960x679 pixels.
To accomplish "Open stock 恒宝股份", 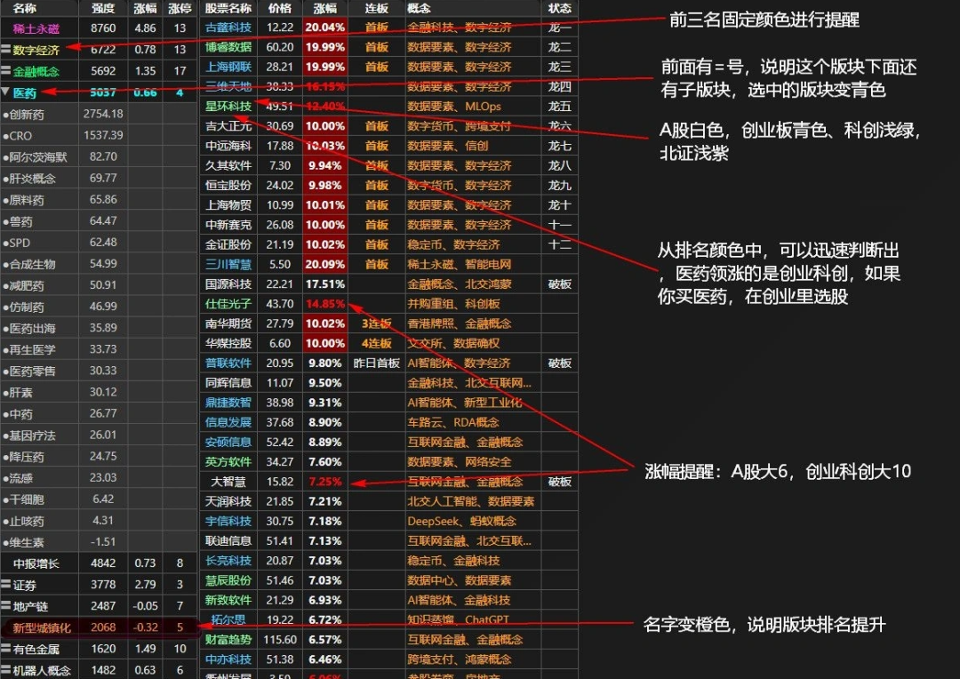I will tap(228, 186).
